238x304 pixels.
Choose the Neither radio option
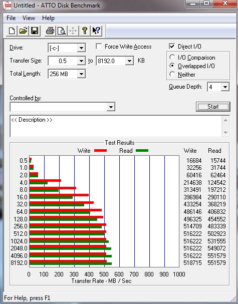tap(172, 74)
